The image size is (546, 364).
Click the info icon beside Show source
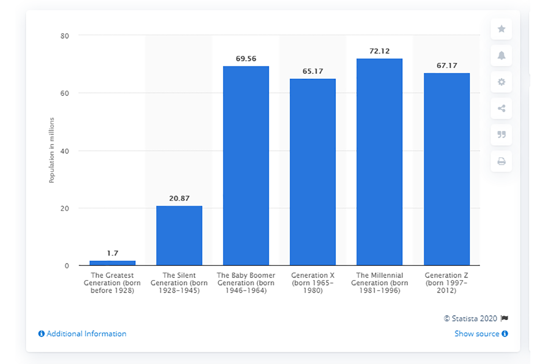click(505, 333)
